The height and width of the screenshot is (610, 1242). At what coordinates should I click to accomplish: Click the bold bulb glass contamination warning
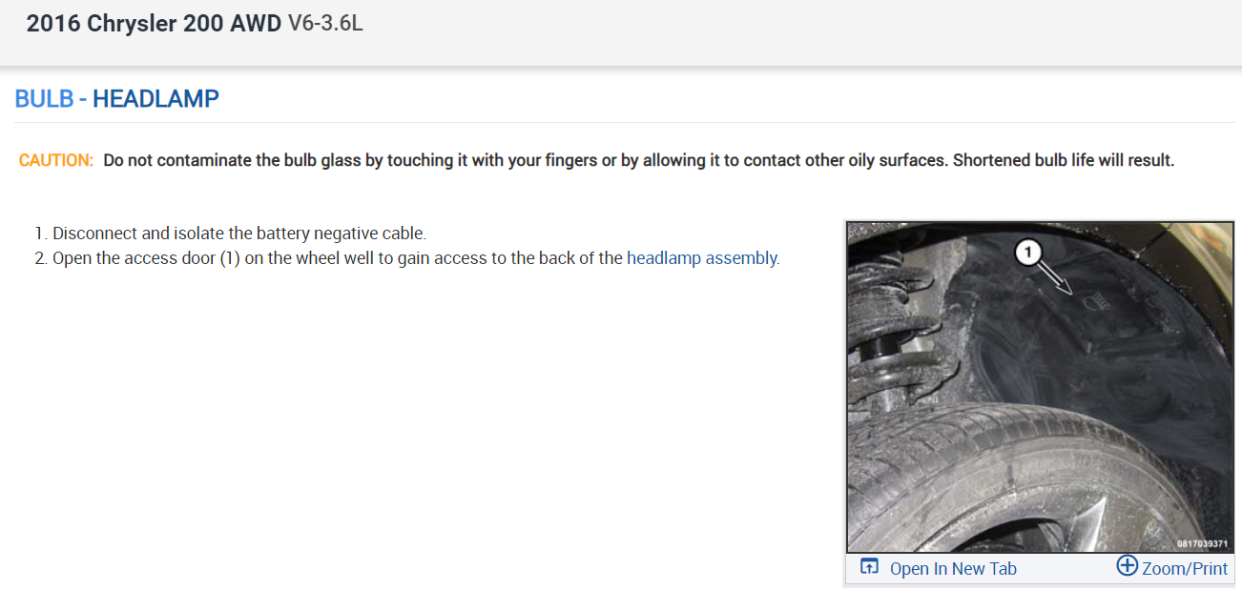(638, 160)
